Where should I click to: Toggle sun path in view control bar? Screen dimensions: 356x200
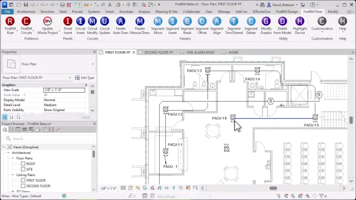137,188
